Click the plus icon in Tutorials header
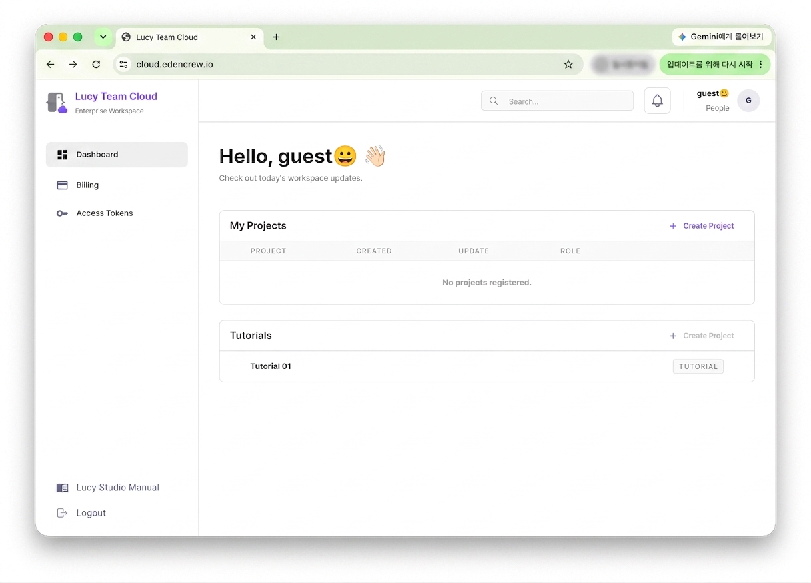Viewport: 811px width, 583px height. click(673, 336)
